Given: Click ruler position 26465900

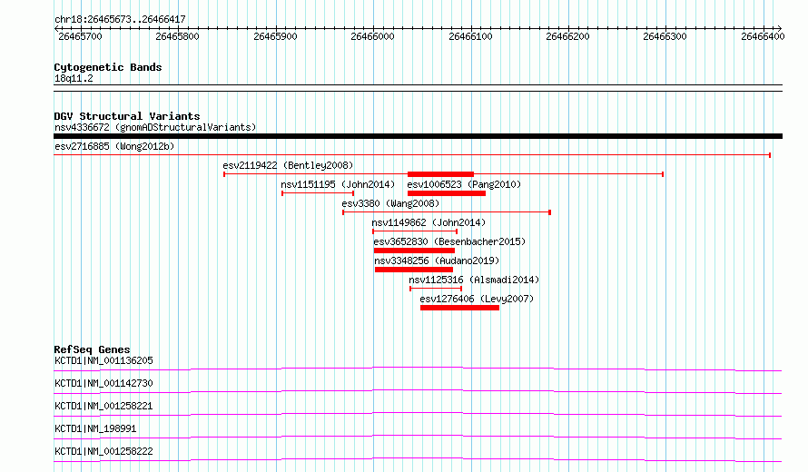Looking at the screenshot, I should click(275, 36).
